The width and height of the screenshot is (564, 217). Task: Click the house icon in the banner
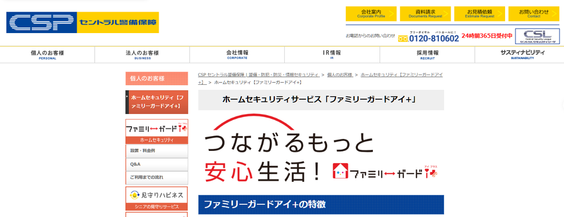pos(340,171)
